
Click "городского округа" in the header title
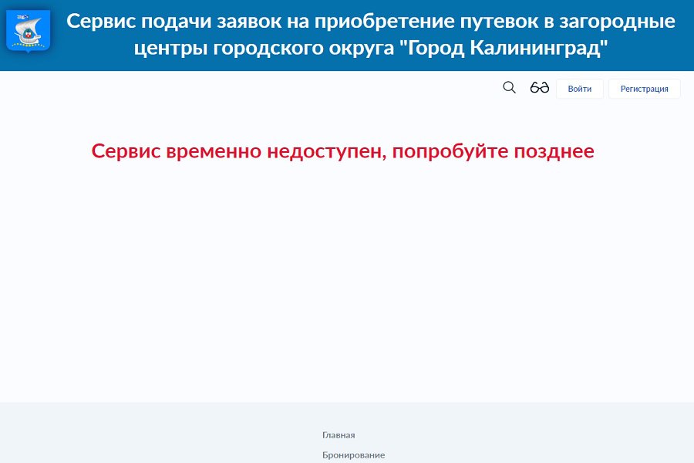281,48
